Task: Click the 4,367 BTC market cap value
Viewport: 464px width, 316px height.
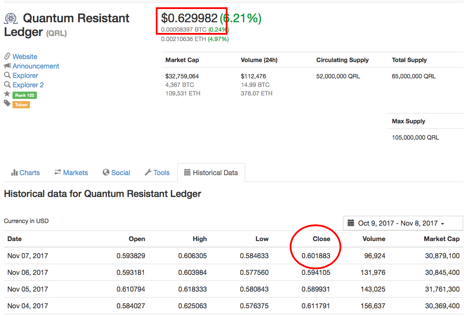Action: coord(179,85)
